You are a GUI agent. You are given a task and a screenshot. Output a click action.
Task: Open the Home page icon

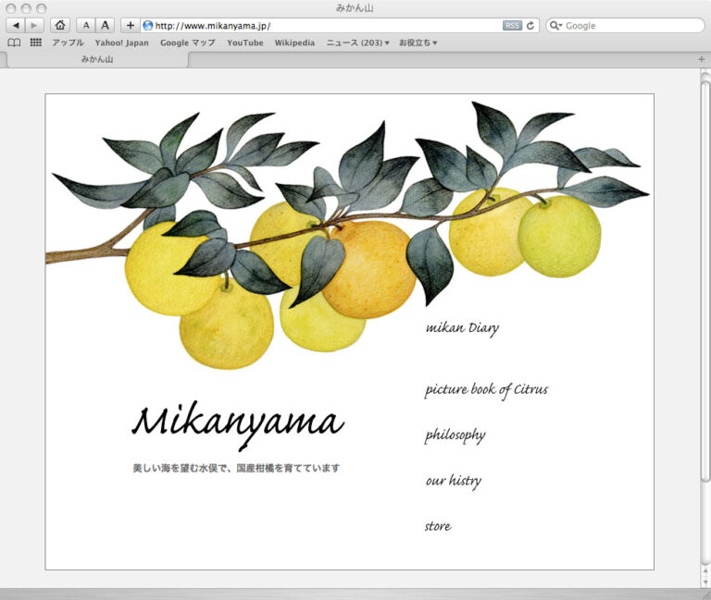60,25
